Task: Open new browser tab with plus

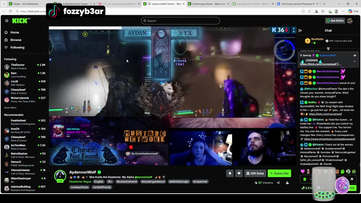Action: pos(324,4)
